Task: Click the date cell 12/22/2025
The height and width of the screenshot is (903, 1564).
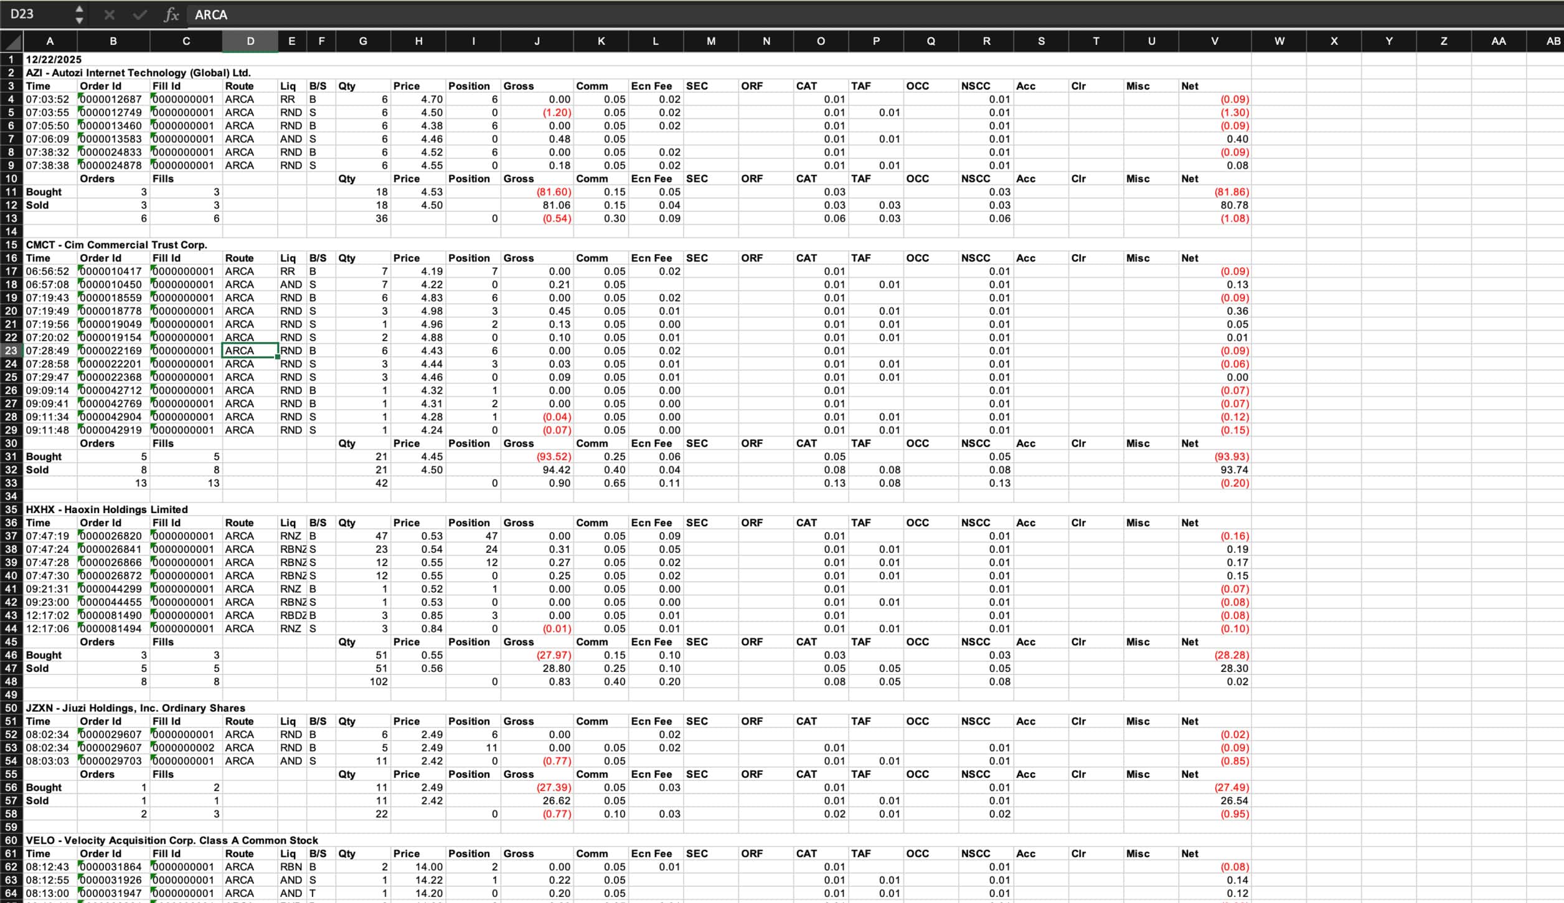Action: click(x=53, y=60)
